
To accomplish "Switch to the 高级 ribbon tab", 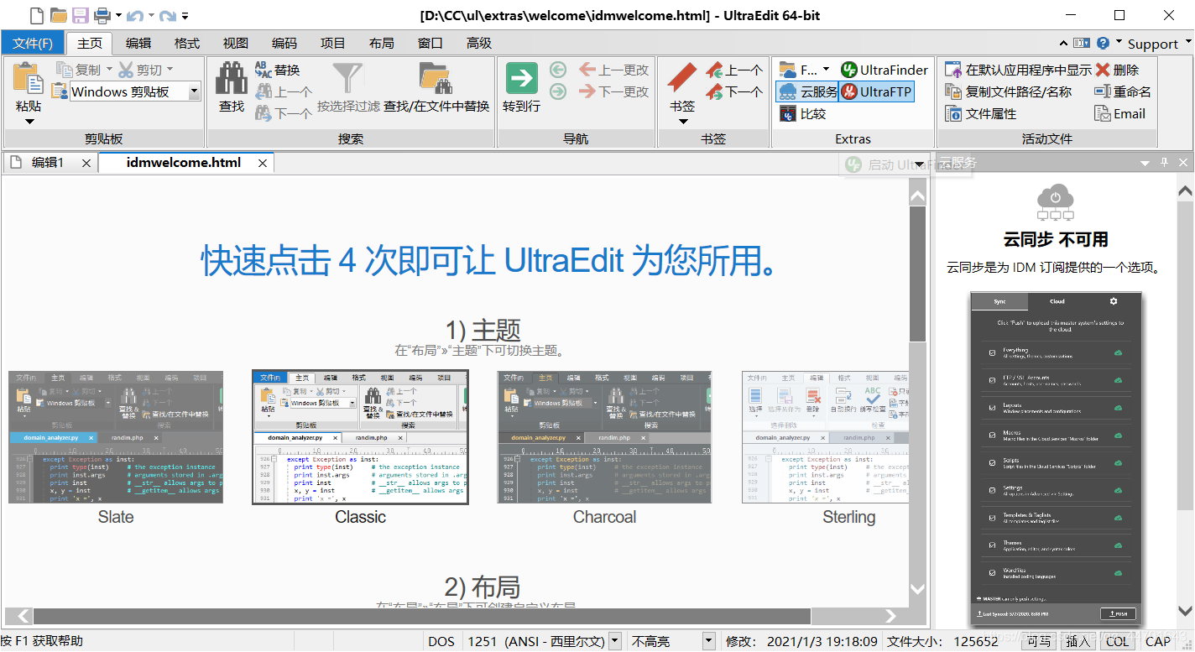I will point(479,43).
